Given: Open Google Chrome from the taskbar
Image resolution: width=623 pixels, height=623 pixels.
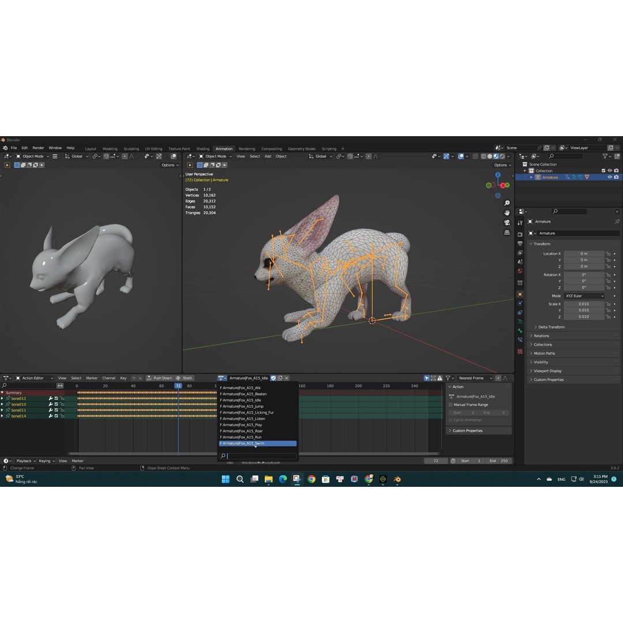Looking at the screenshot, I should pyautogui.click(x=311, y=479).
